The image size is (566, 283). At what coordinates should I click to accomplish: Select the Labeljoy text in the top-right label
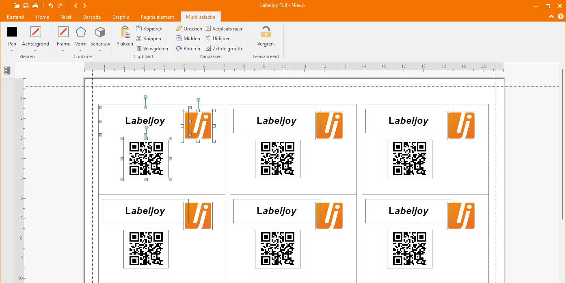tap(408, 121)
